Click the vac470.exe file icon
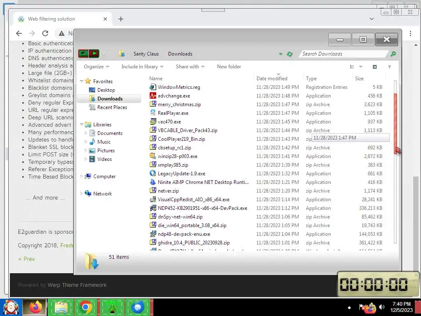 point(153,121)
